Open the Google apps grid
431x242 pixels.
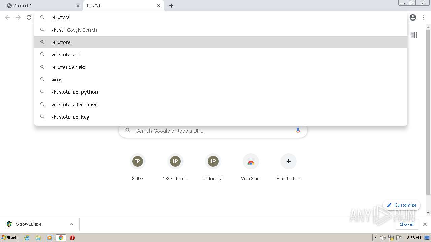coord(414,35)
